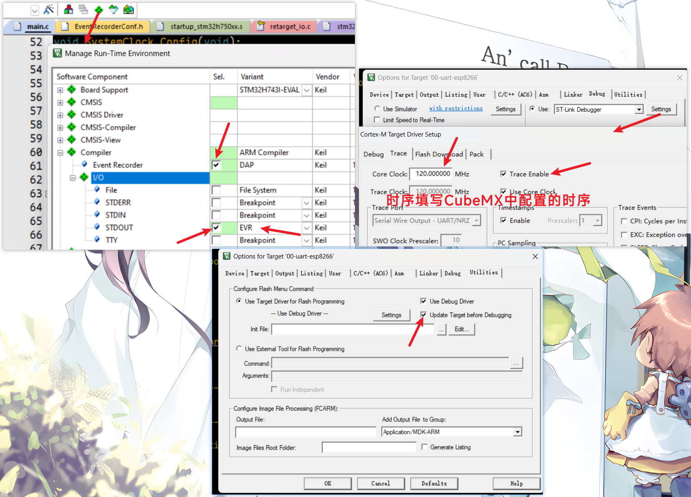
Task: Close the top Options for Target dialog
Action: point(679,78)
